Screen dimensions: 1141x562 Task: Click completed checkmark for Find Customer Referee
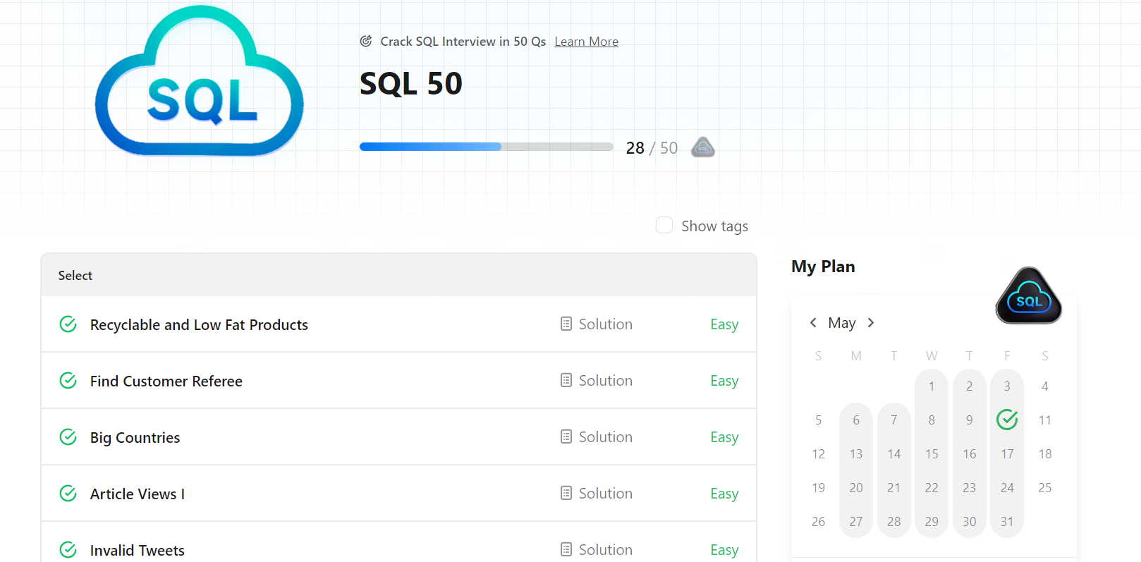(x=68, y=381)
